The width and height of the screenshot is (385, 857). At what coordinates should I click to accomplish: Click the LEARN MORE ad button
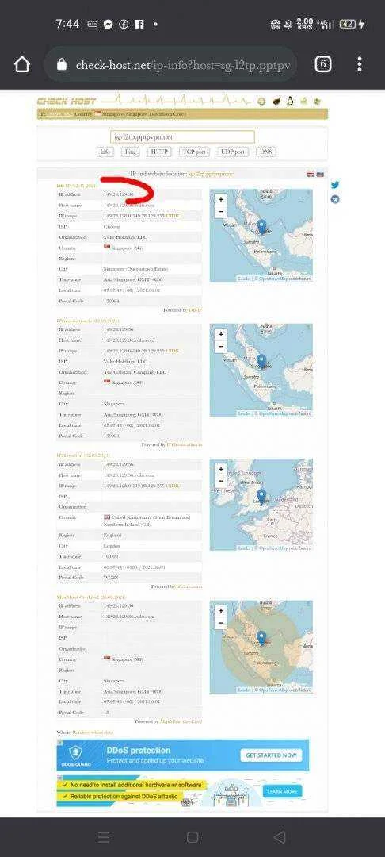283,791
